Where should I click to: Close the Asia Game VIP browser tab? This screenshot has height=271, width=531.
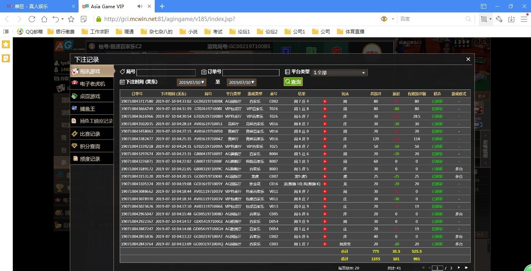[x=149, y=6]
